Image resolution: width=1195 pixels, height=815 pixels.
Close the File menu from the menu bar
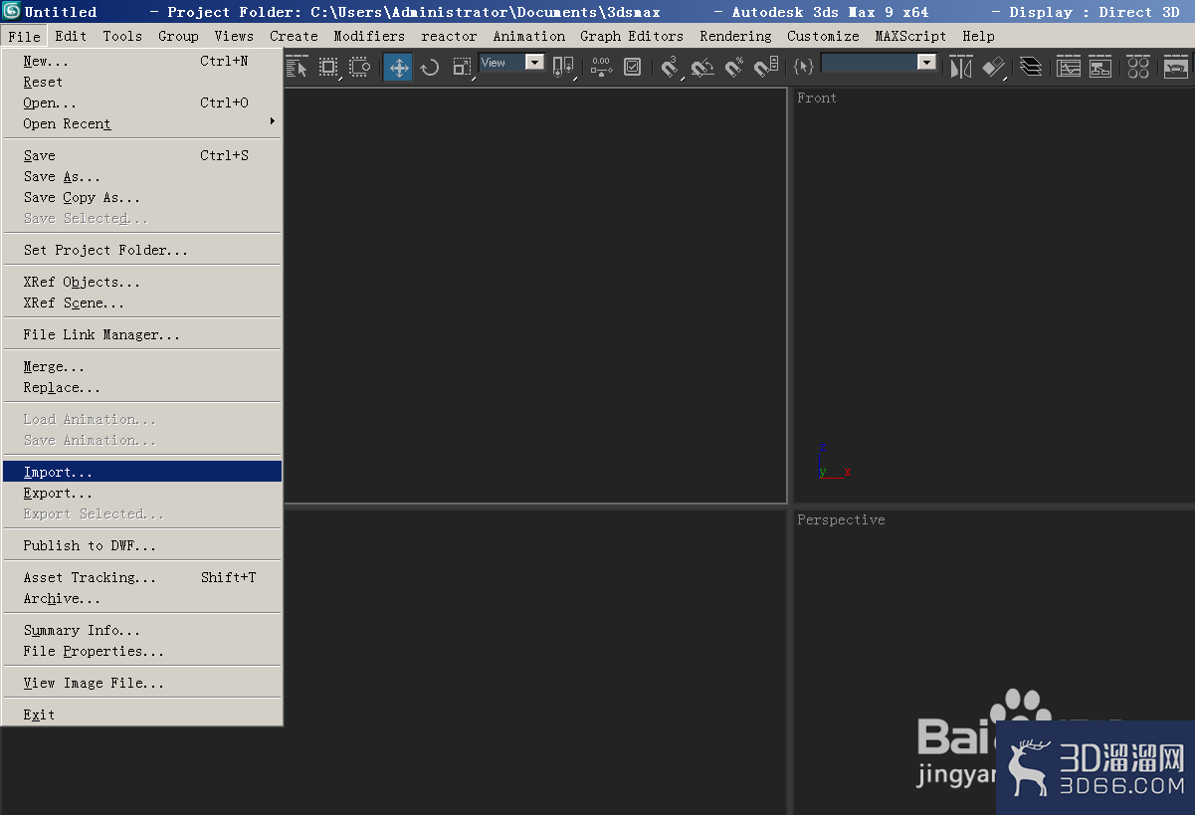pyautogui.click(x=24, y=36)
